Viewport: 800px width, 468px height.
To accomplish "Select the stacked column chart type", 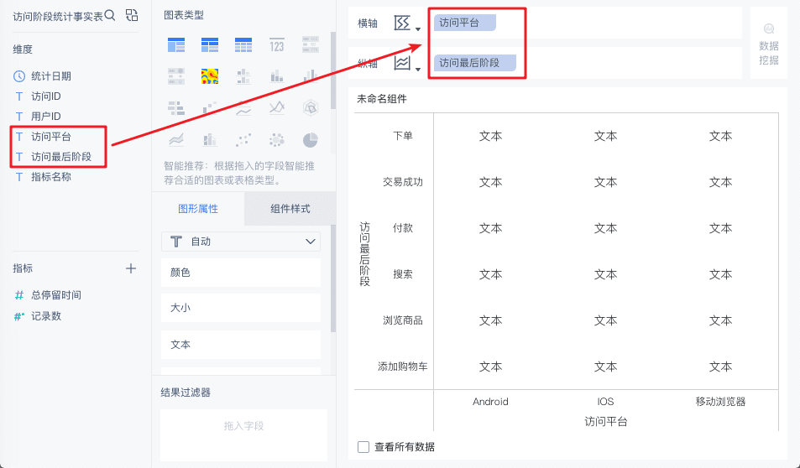I will [276, 76].
